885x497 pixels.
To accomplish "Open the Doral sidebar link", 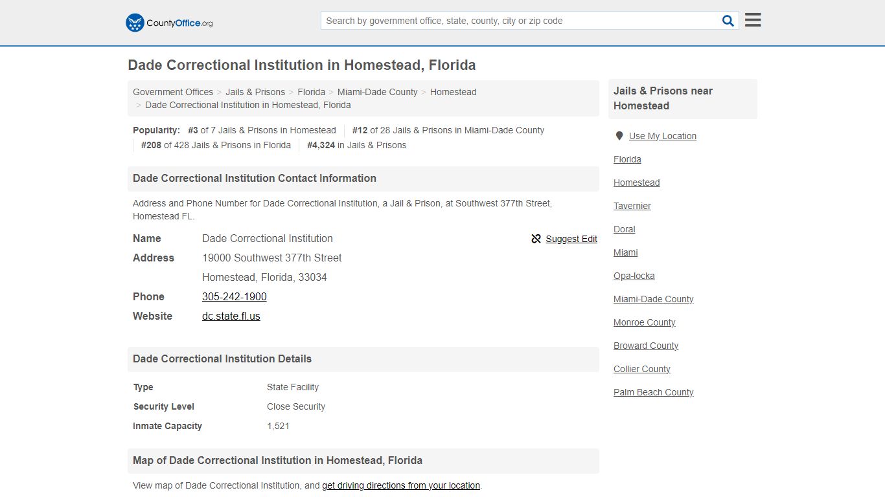I will [625, 229].
